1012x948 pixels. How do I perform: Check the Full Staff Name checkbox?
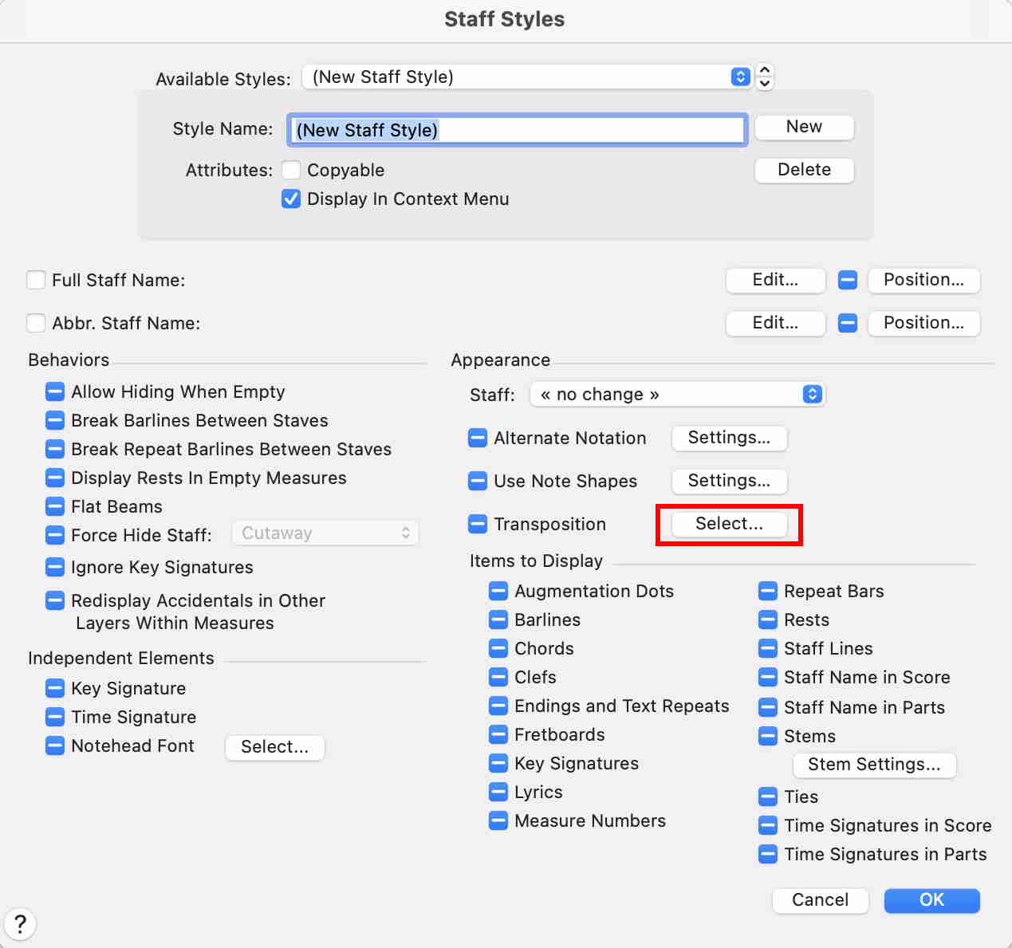(x=36, y=280)
